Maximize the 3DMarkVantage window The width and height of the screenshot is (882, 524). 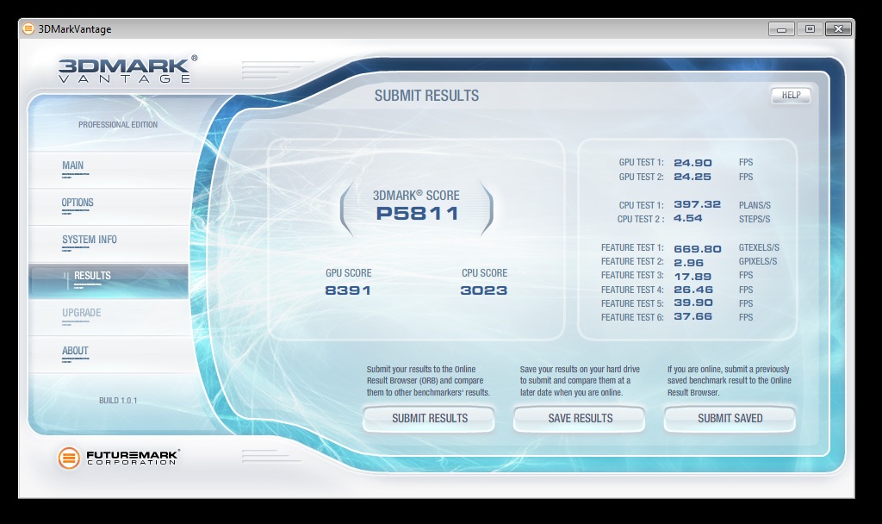[x=810, y=29]
